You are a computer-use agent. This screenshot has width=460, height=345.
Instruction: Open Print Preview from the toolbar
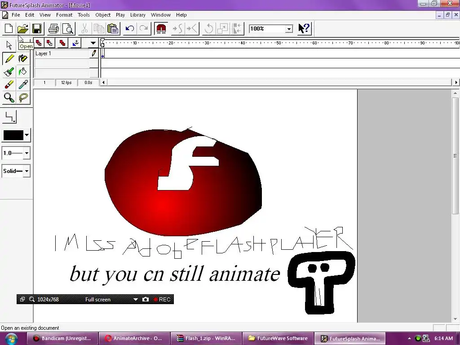[x=68, y=28]
